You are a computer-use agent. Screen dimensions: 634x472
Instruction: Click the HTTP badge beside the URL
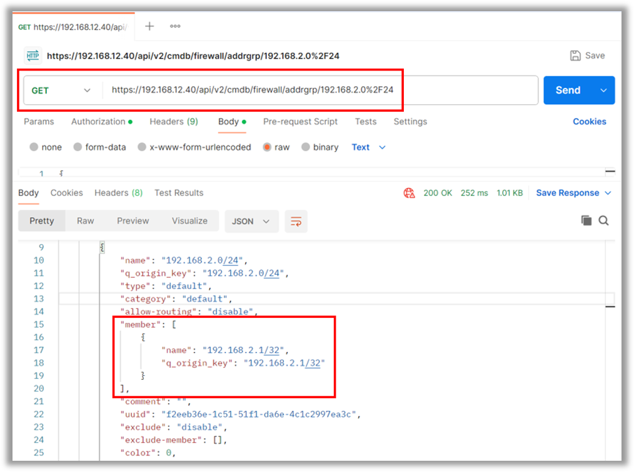click(x=33, y=55)
